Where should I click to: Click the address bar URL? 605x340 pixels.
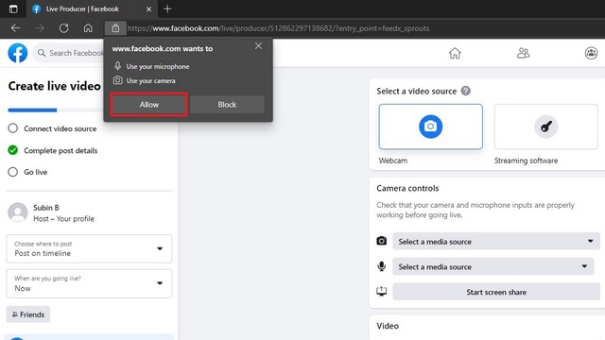tap(278, 28)
